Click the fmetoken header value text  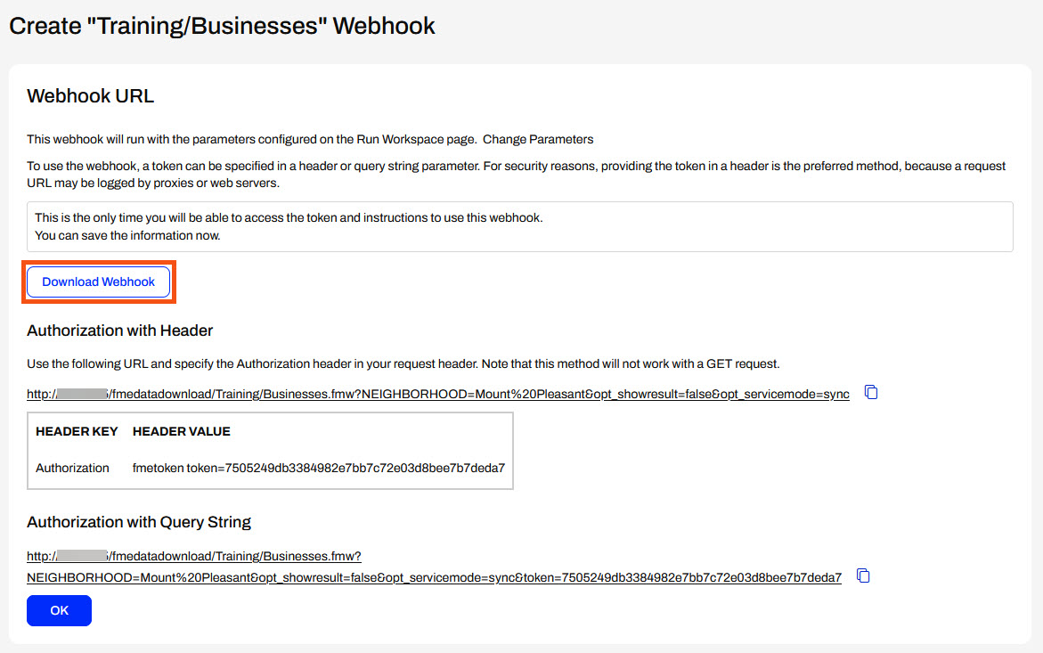click(318, 468)
